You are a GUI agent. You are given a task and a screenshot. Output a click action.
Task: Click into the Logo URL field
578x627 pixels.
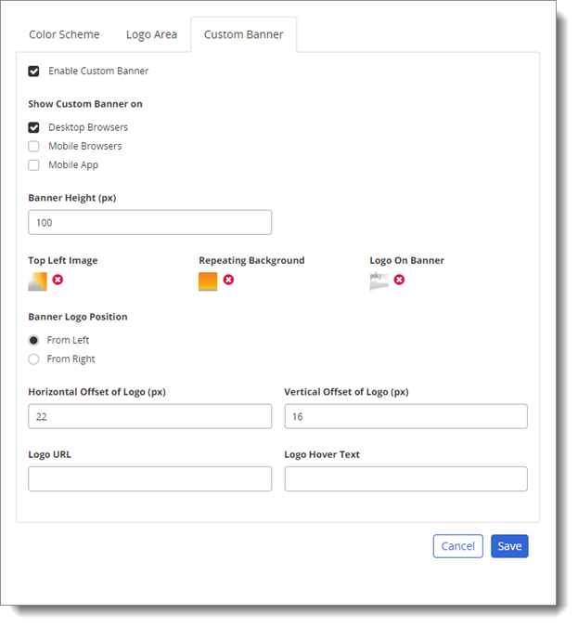[149, 478]
